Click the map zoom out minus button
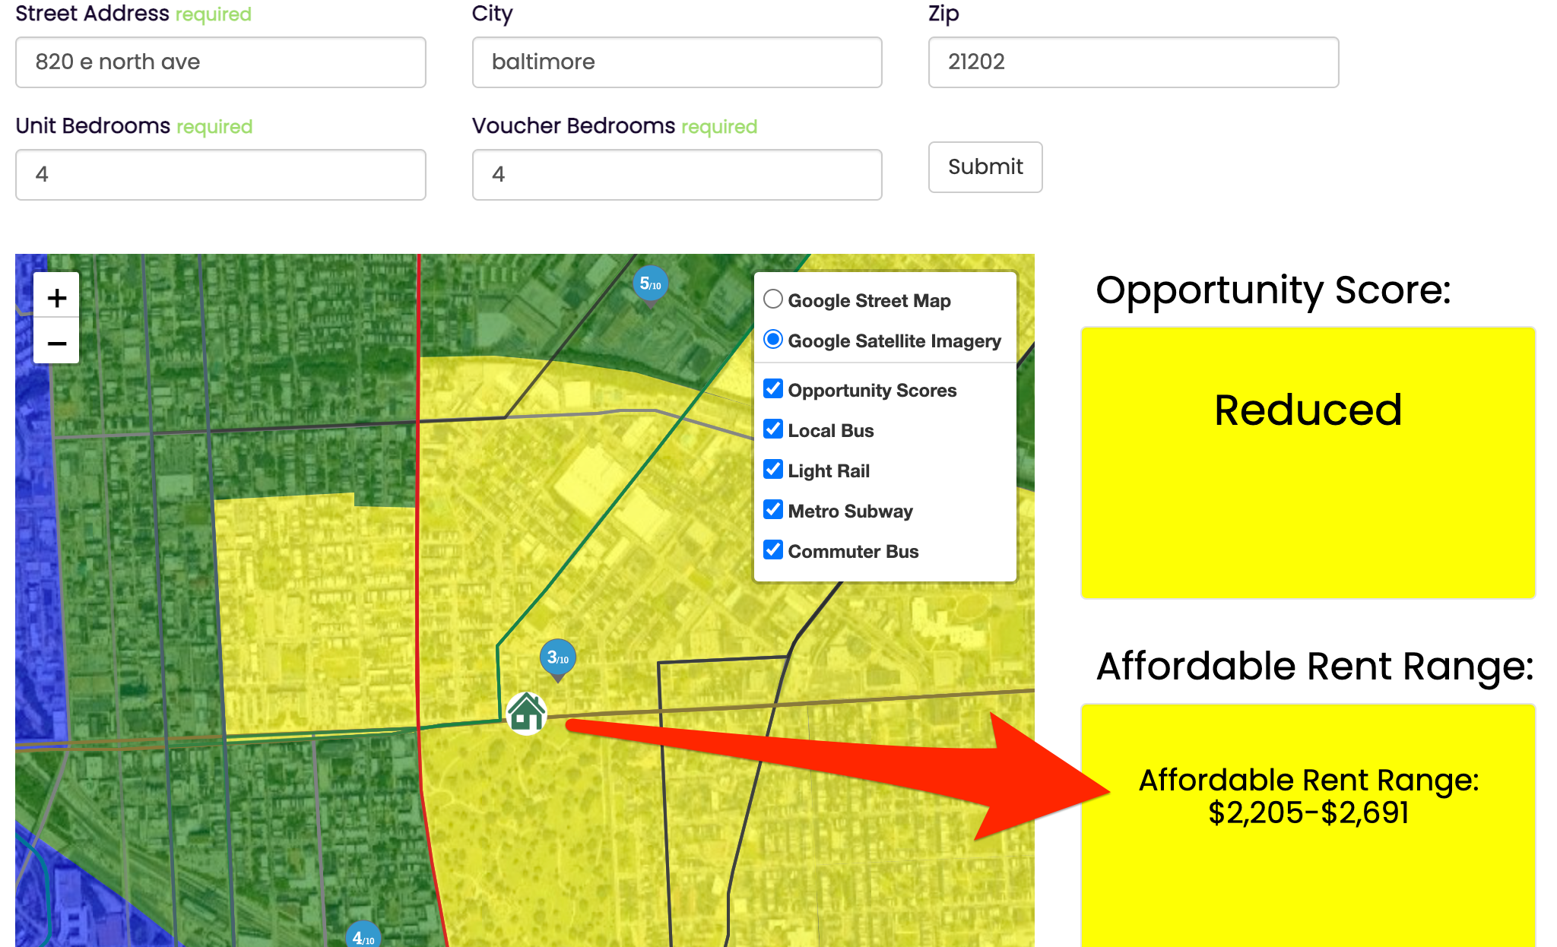This screenshot has width=1557, height=947. 56,343
